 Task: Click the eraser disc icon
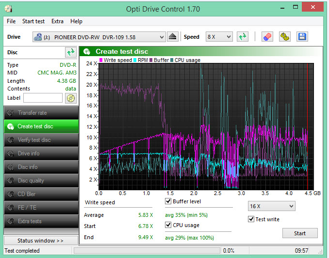click(x=267, y=37)
